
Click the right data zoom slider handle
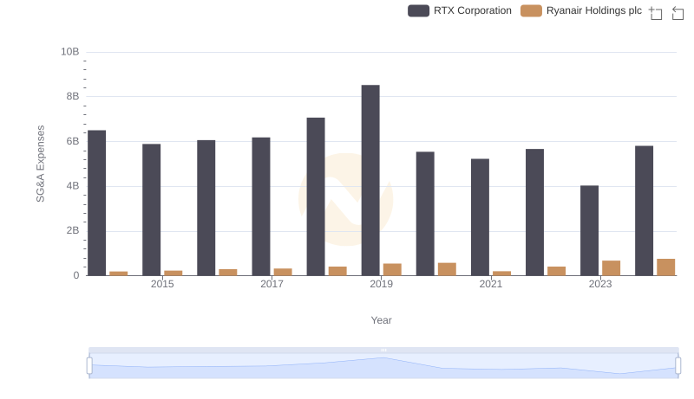point(678,365)
